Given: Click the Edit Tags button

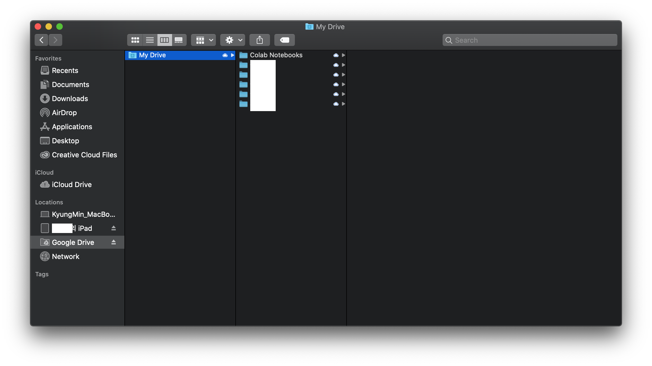Looking at the screenshot, I should 284,40.
